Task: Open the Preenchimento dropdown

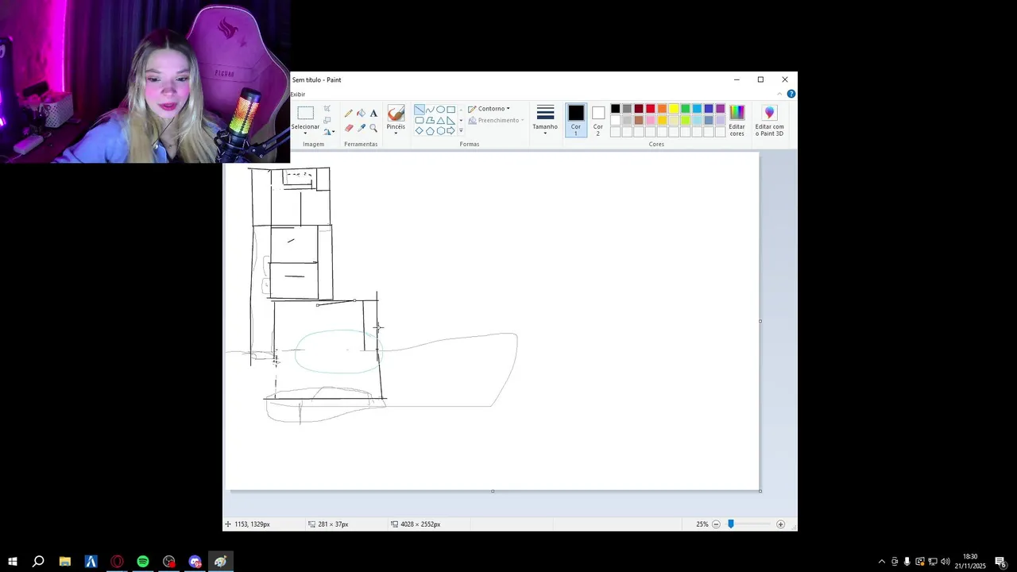Action: [x=495, y=120]
